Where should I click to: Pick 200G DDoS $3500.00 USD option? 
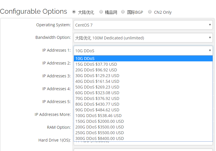point(143,127)
